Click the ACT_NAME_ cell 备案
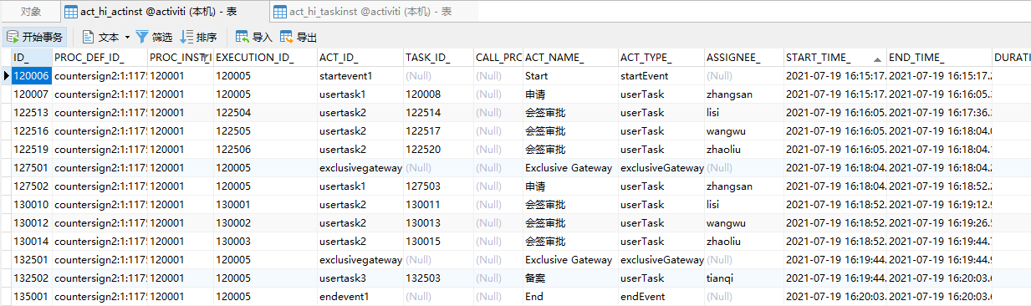Screen dimensions: 1031x306 pos(569,278)
